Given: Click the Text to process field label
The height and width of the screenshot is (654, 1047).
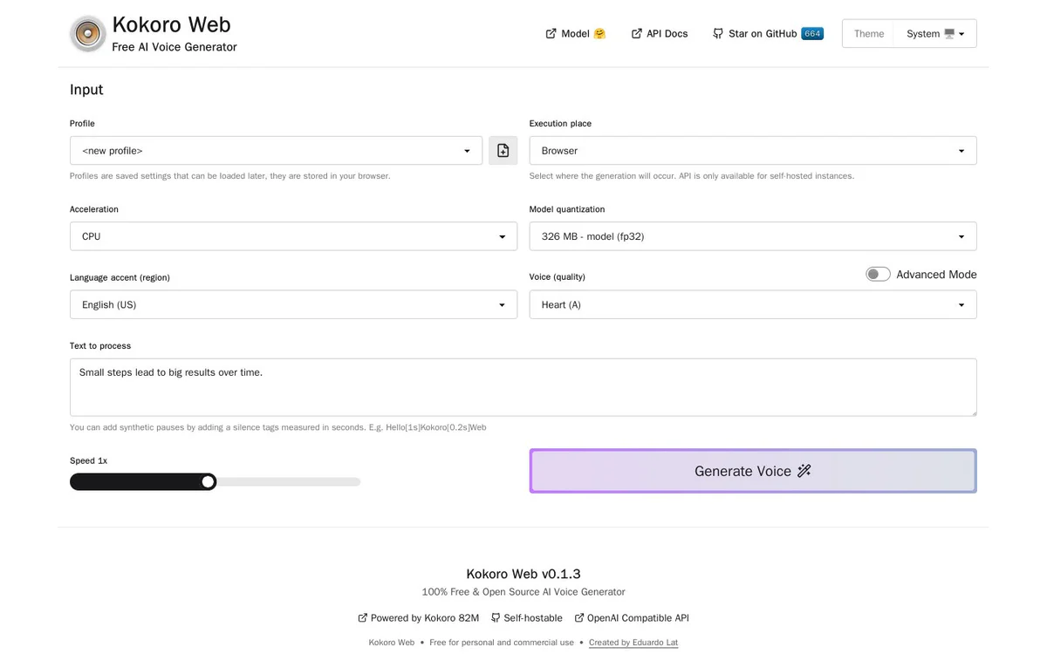Looking at the screenshot, I should pyautogui.click(x=100, y=346).
